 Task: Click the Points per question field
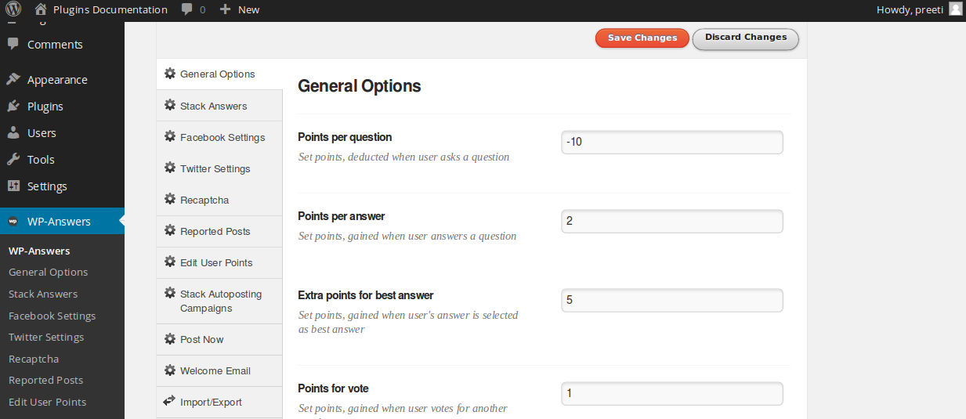[672, 143]
